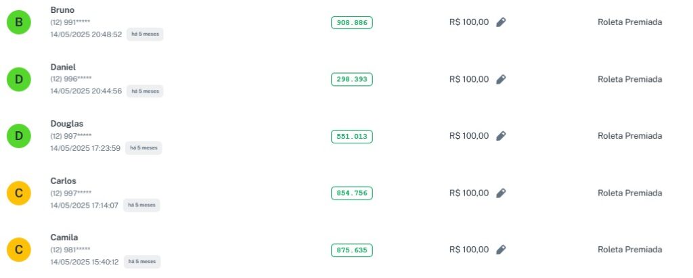Edit Douglas's prize value with pencil icon
Viewport: 693px width, 278px height.
[501, 136]
